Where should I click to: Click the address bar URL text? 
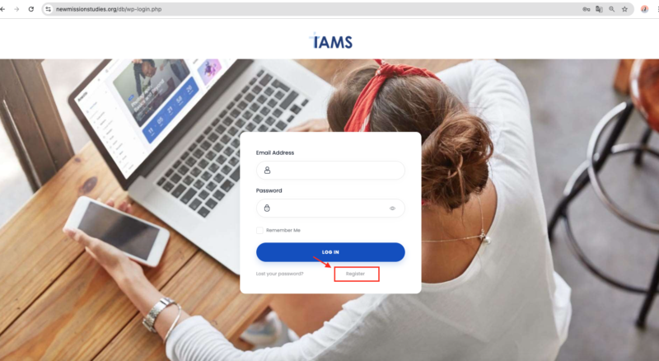click(109, 9)
